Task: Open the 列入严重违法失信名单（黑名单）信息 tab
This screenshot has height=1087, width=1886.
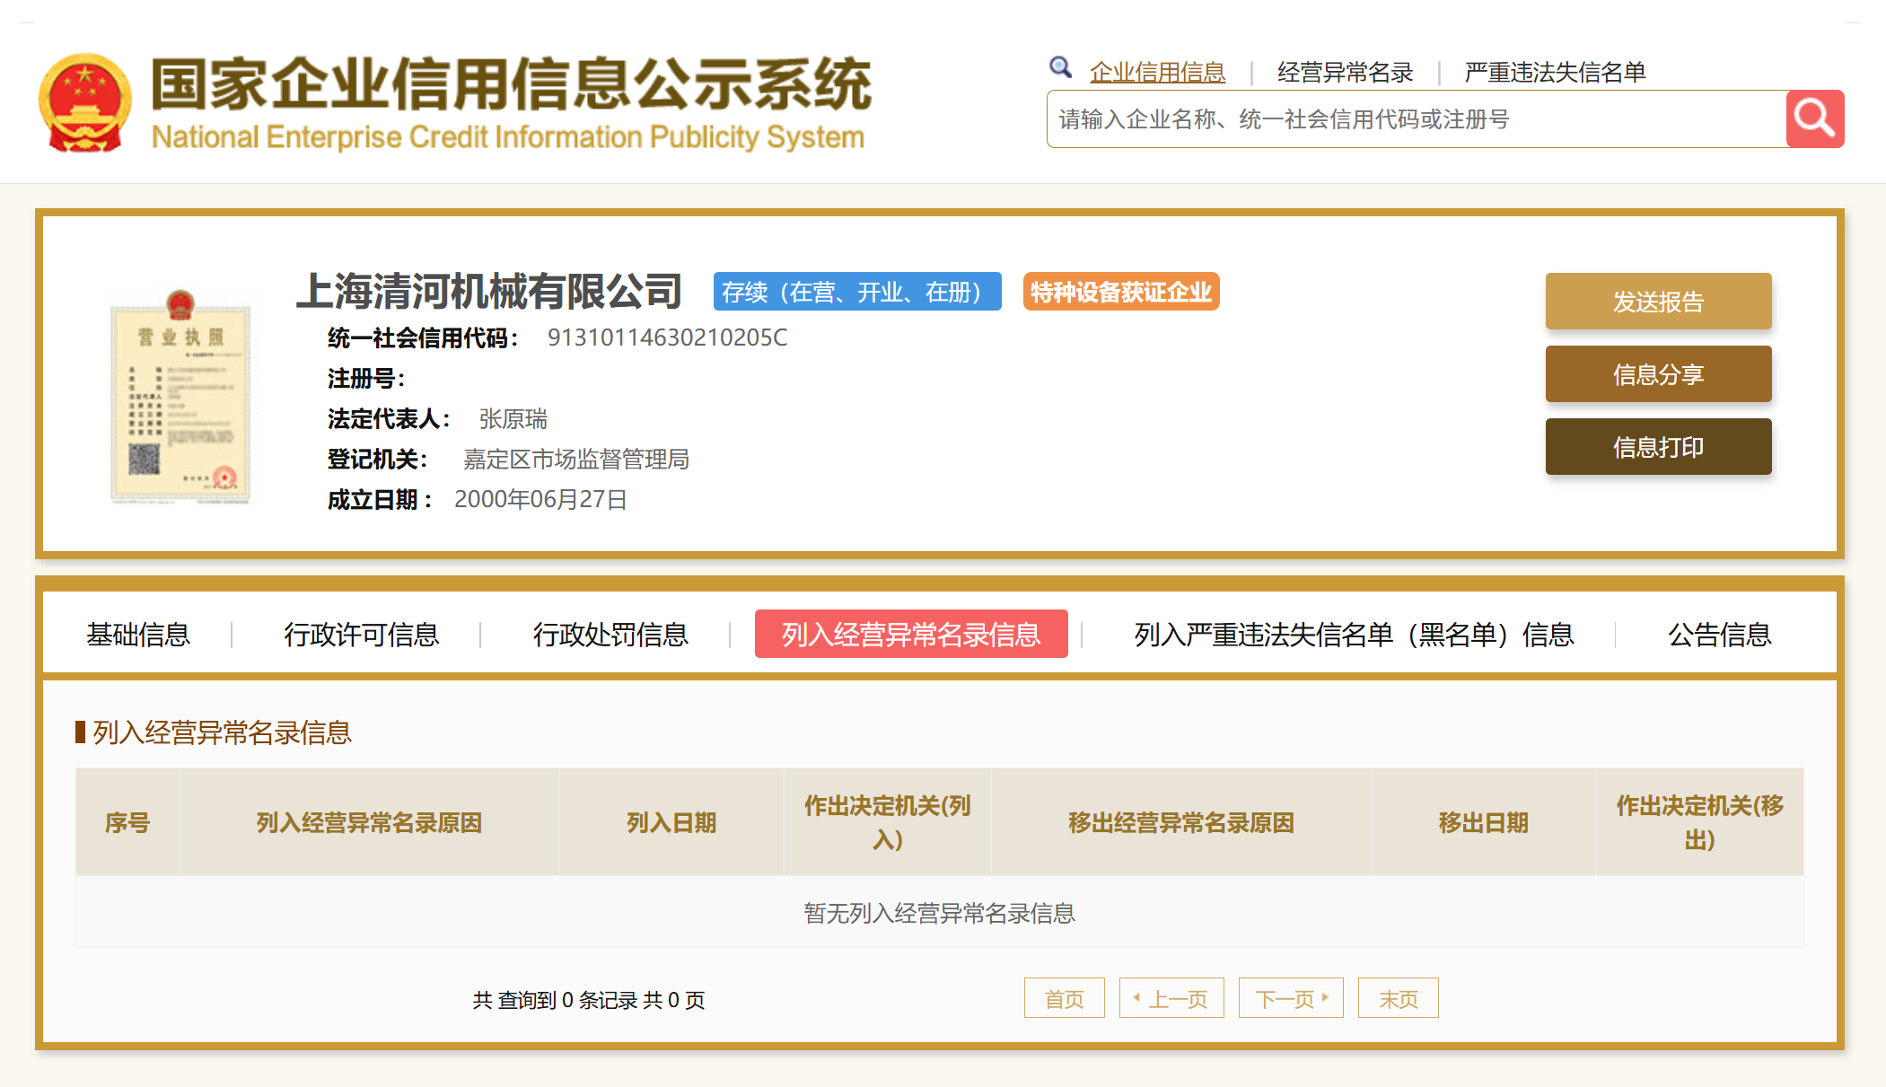Action: (x=1354, y=635)
